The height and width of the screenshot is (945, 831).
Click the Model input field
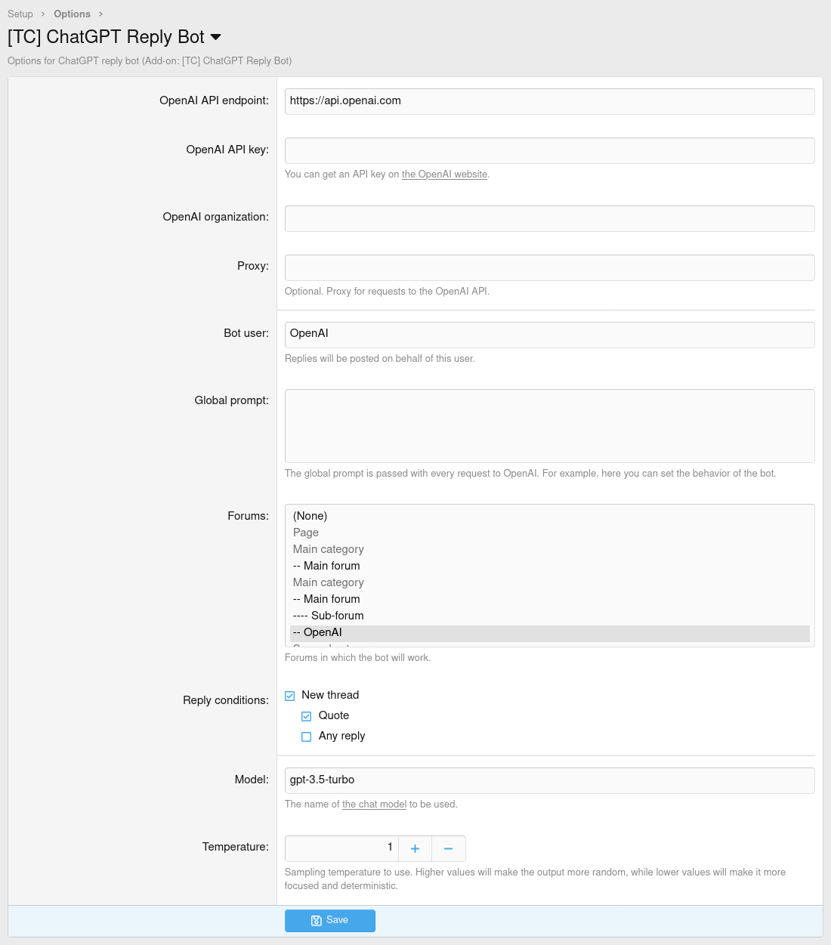coord(549,780)
